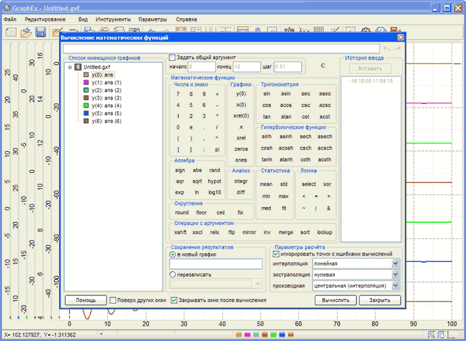
Task: Click the new graph name input field
Action: [x=216, y=264]
